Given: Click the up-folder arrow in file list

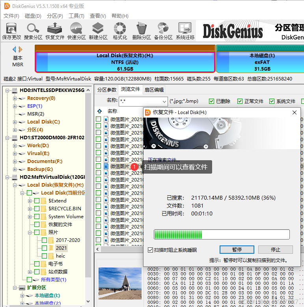Looking at the screenshot, I should coord(100,111).
